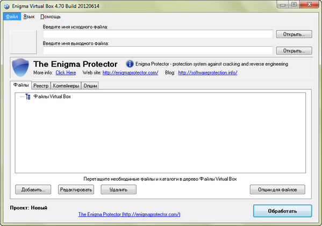Switch to the Опции tab
This screenshot has width=322, height=226.
pyautogui.click(x=90, y=86)
